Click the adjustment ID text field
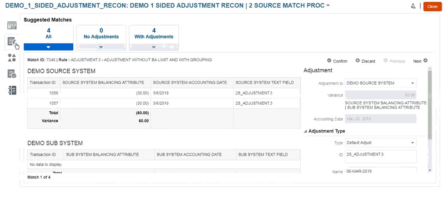Screen dimensions: 444x197 point(380,156)
